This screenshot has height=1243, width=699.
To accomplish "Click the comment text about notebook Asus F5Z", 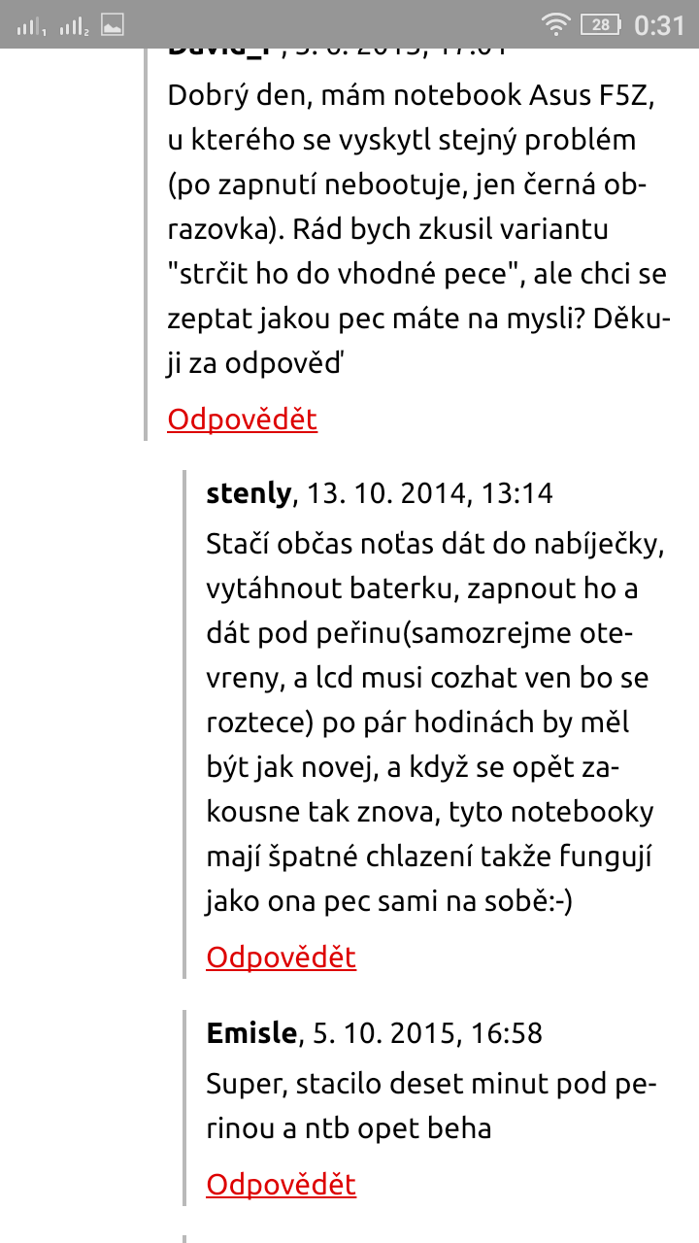I will tap(417, 230).
